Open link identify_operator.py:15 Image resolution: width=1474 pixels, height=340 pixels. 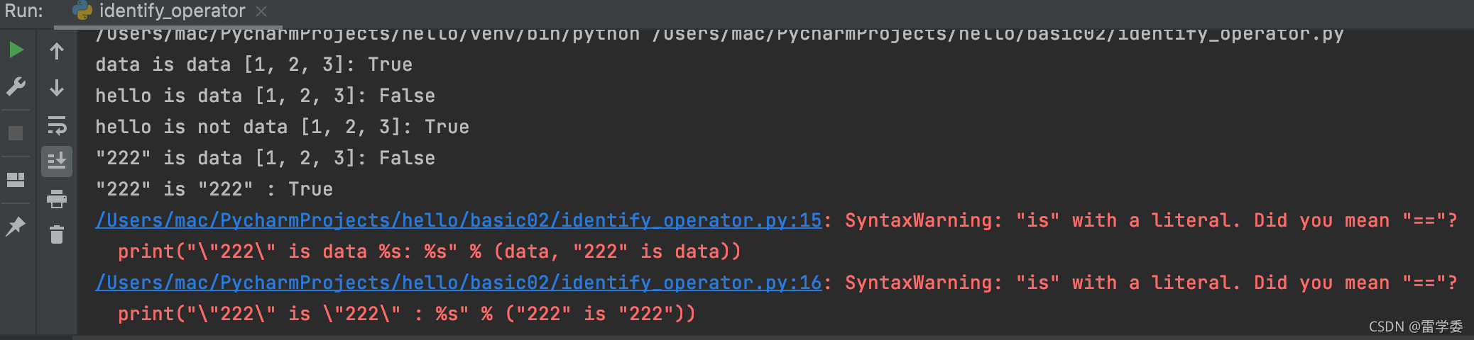click(x=459, y=220)
